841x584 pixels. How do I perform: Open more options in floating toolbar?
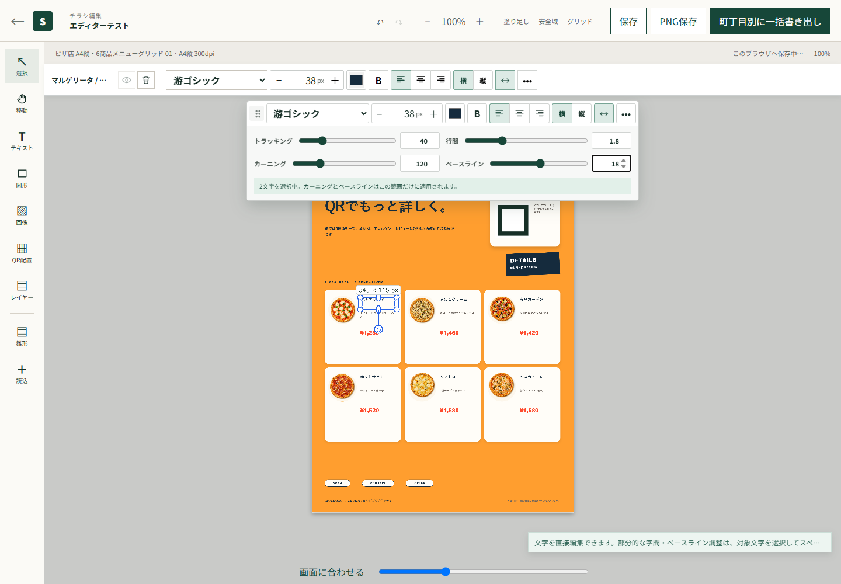626,114
